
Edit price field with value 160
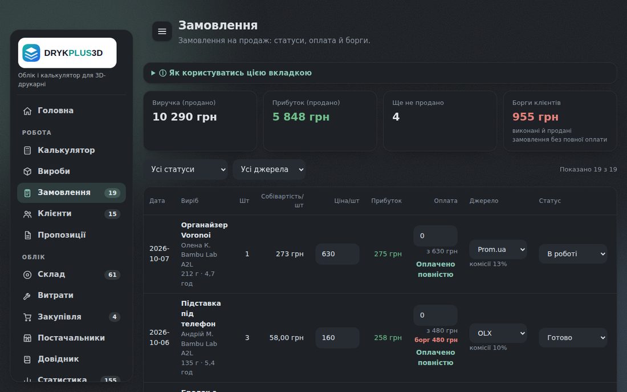pos(337,338)
